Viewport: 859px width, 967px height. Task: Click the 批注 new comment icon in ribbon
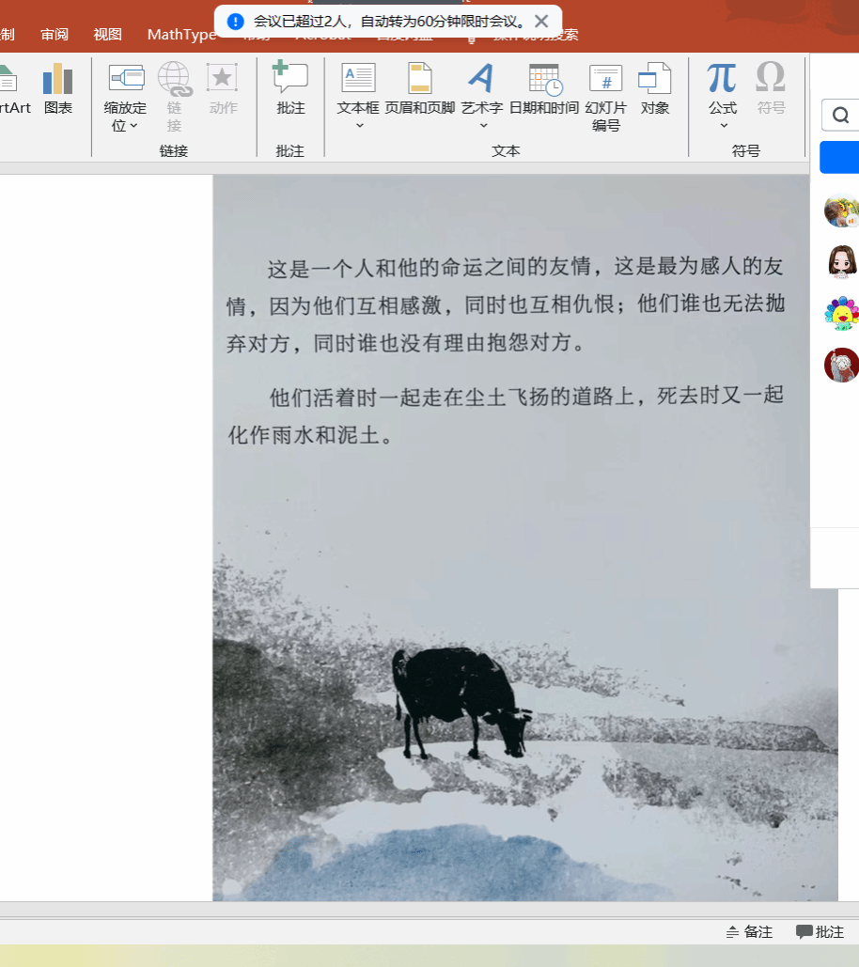coord(290,88)
